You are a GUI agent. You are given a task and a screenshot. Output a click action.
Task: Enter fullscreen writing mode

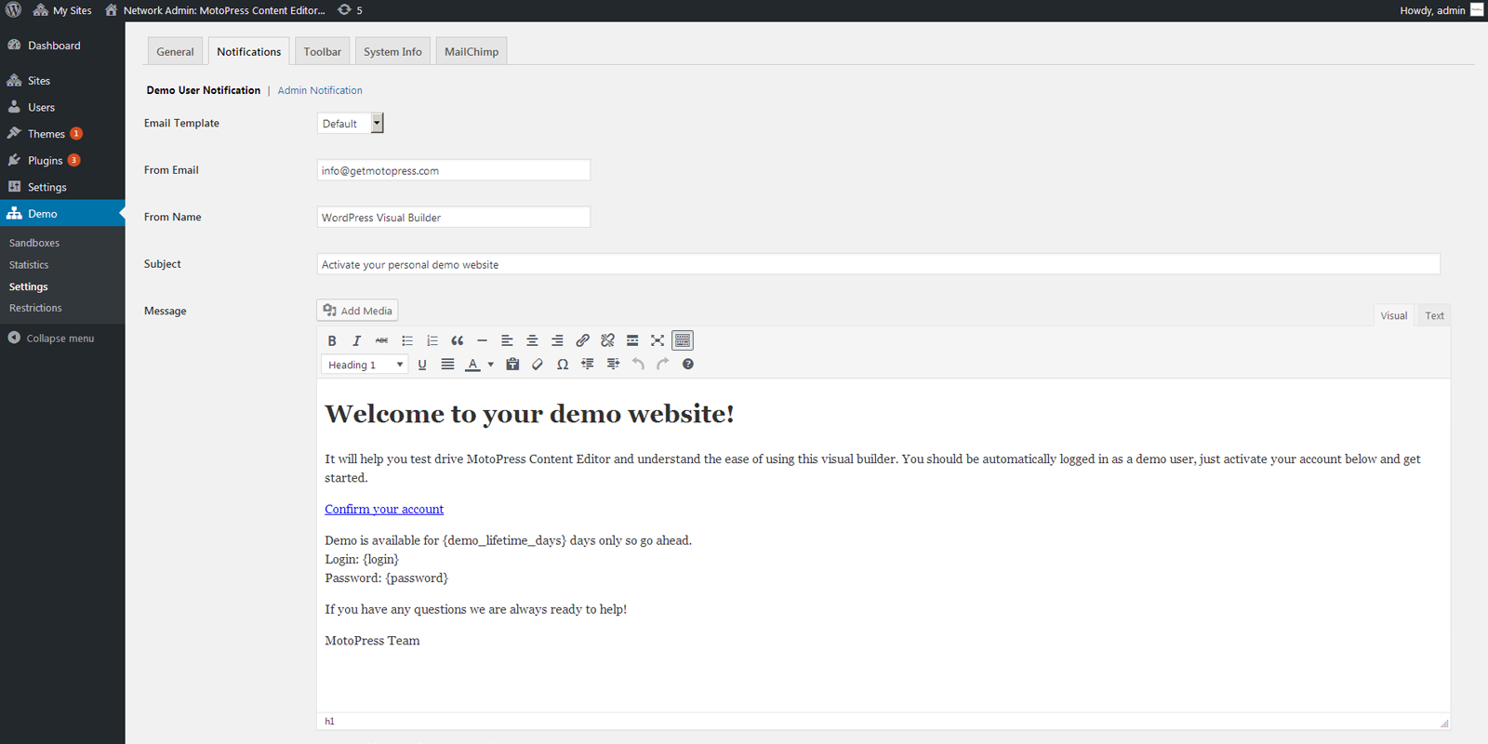[658, 340]
